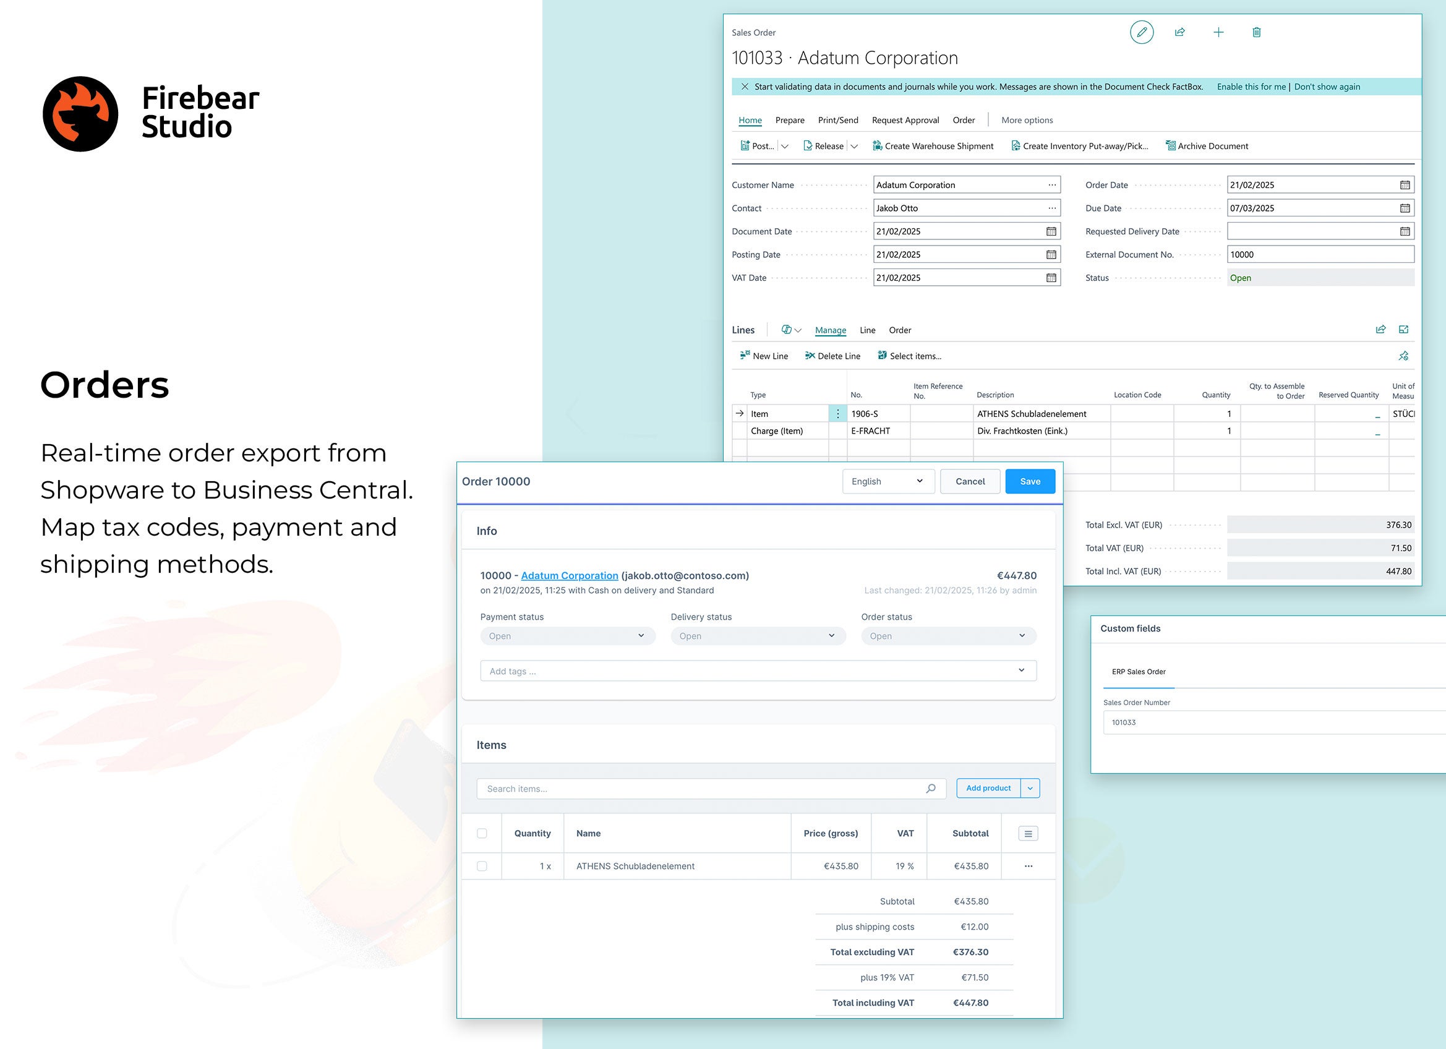Click Enable this for me link
1446x1049 pixels.
[1251, 87]
